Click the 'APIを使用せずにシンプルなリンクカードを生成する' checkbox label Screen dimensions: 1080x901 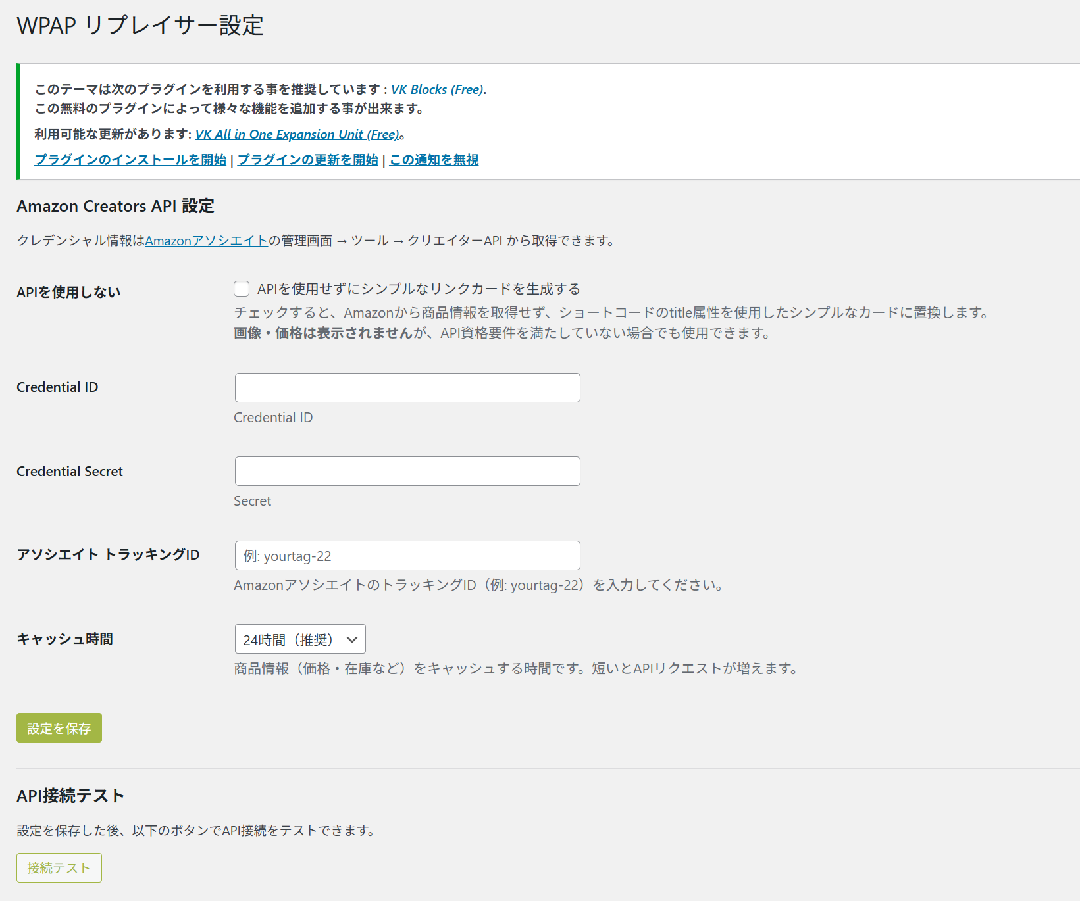pos(419,289)
